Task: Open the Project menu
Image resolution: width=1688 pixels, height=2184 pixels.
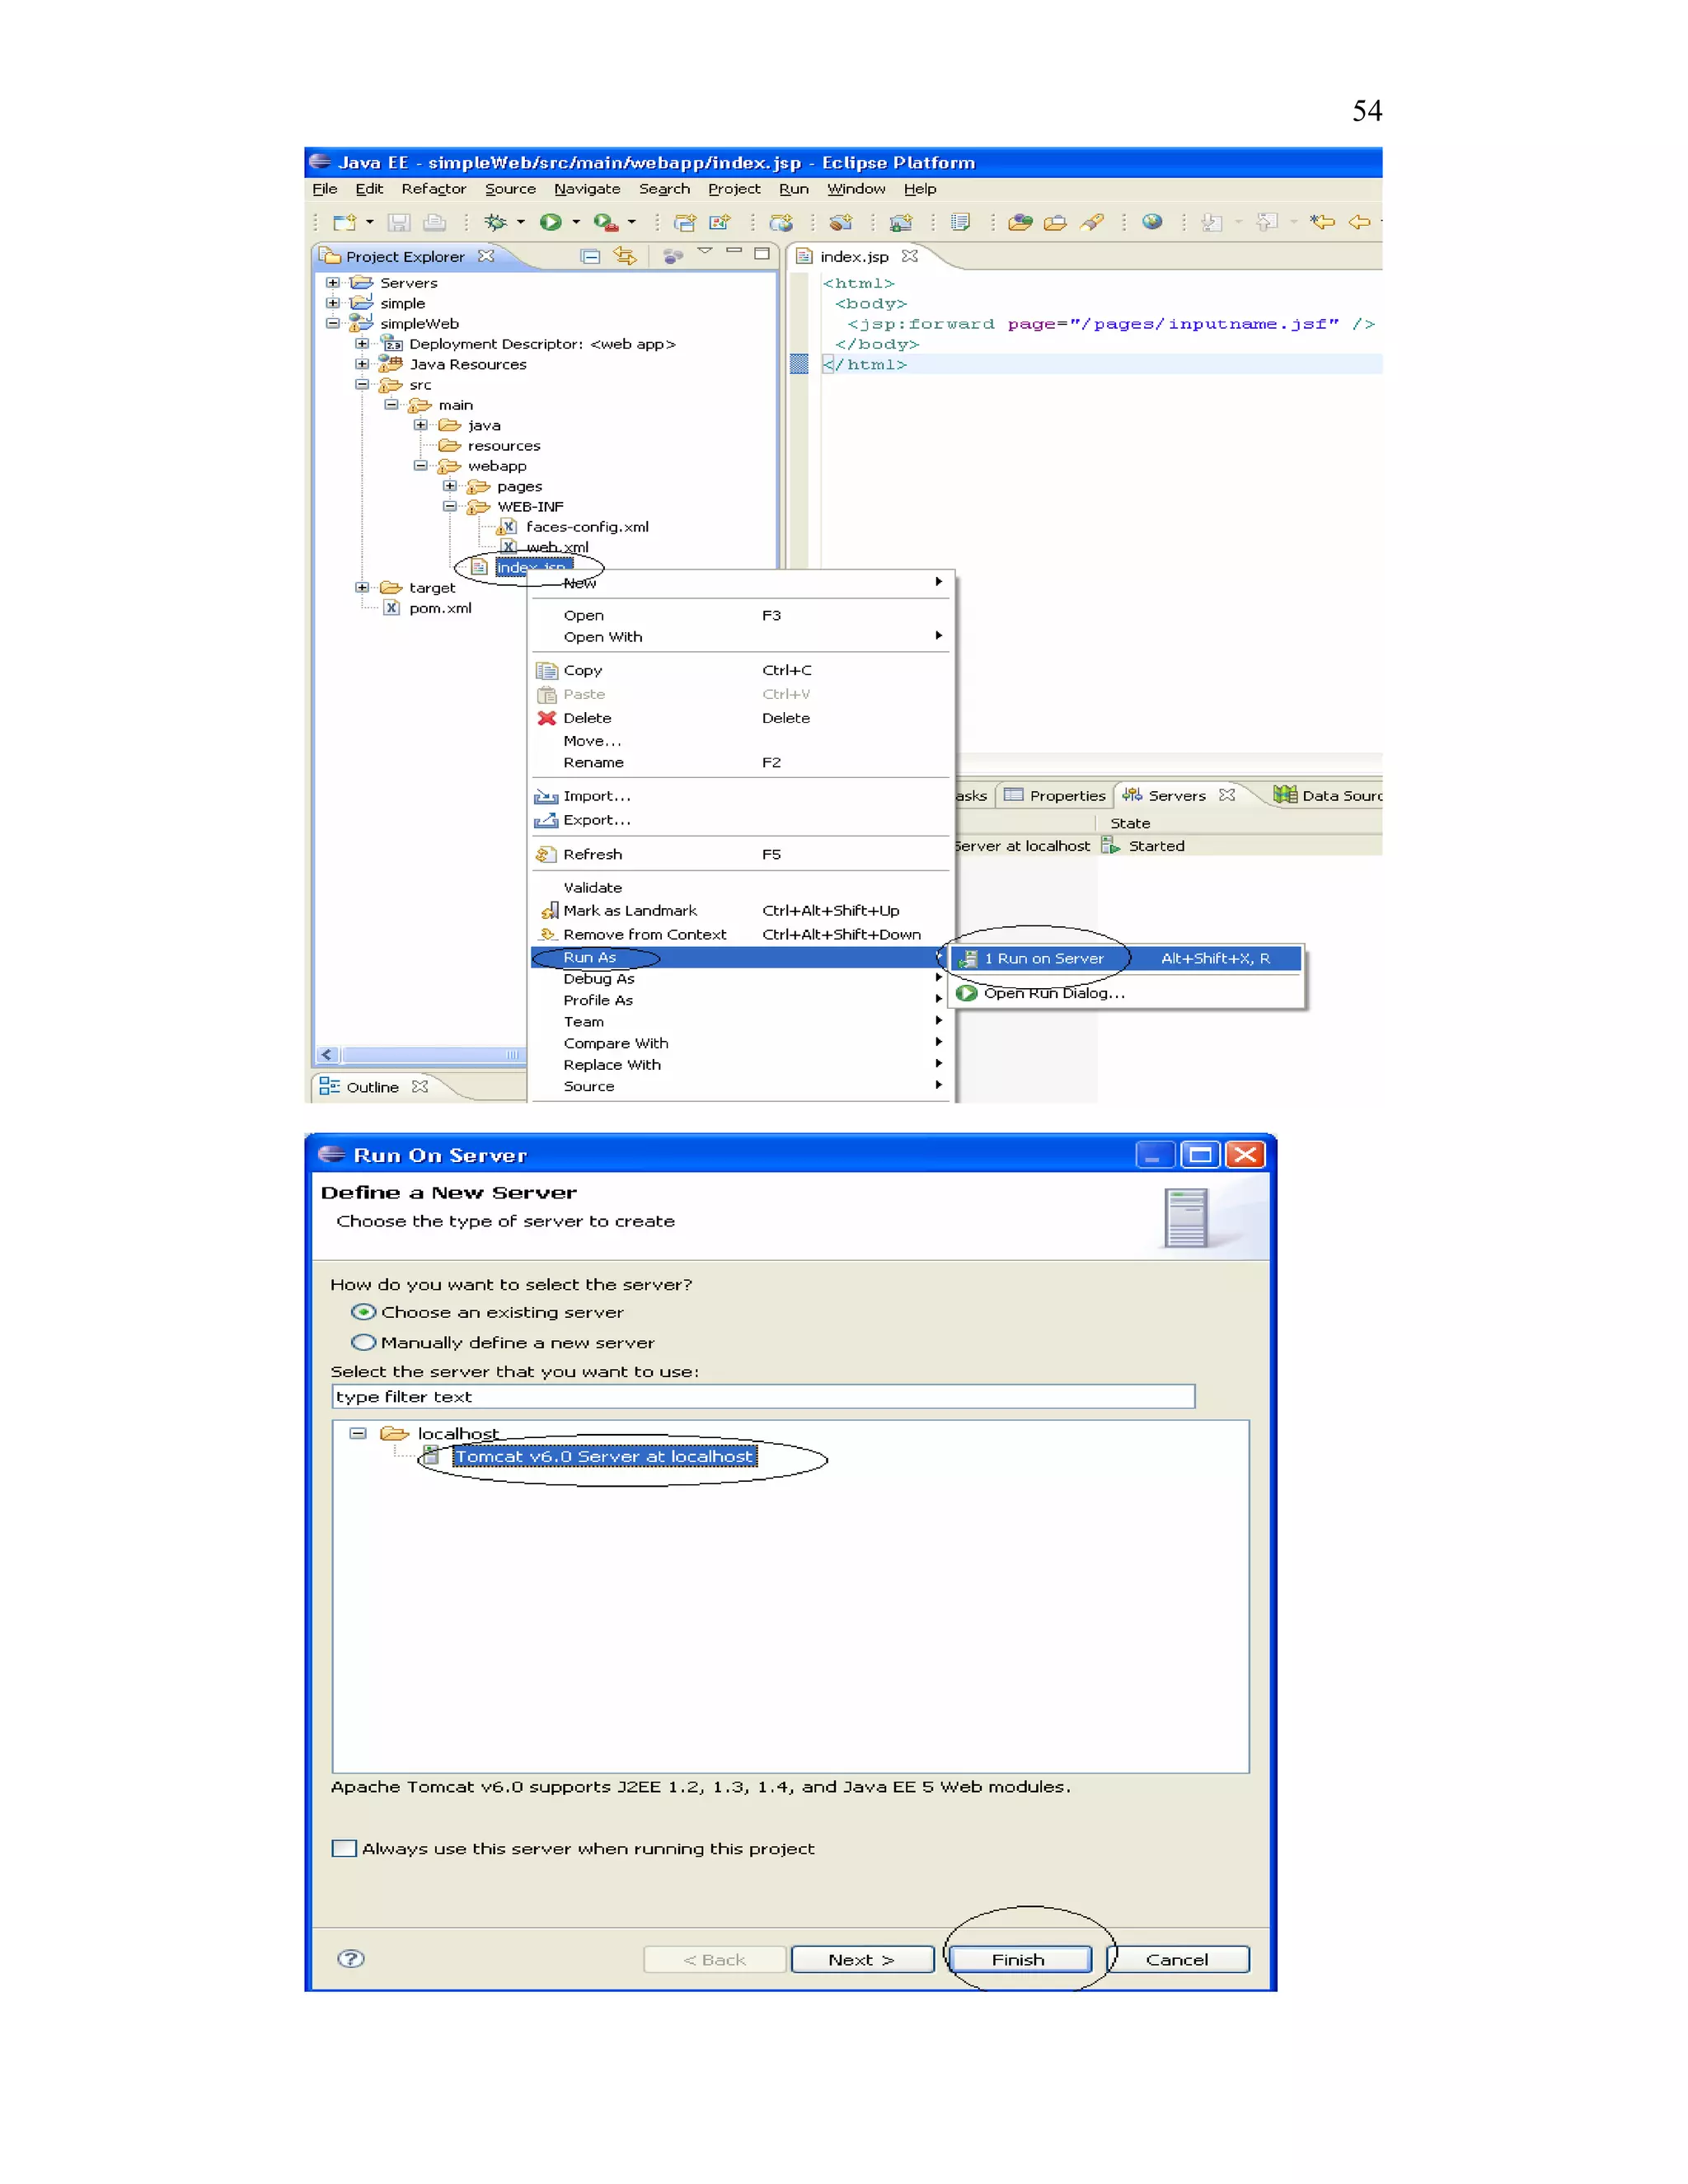Action: [734, 189]
